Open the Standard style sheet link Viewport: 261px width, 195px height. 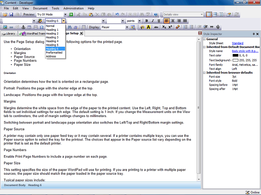pyautogui.click(x=237, y=43)
